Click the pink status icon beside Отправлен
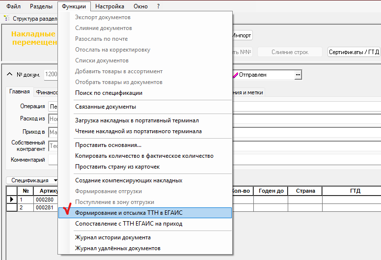Image resolution: width=381 pixels, height=260 pixels. pyautogui.click(x=235, y=75)
